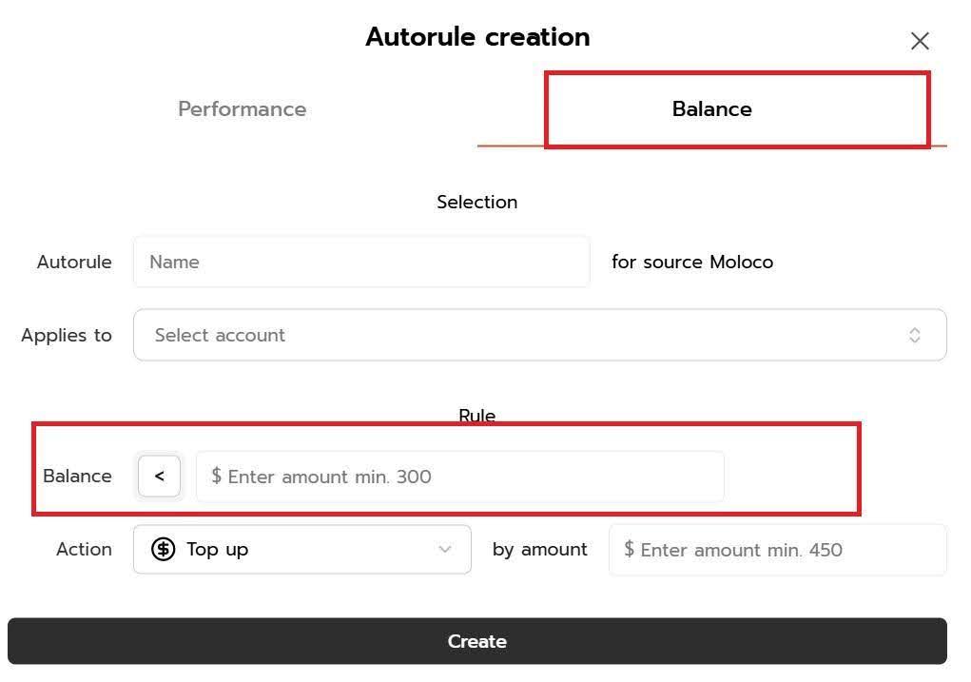Expand the Action dropdown chevron arrow
Viewport: 971px width, 682px height.
pyautogui.click(x=444, y=549)
